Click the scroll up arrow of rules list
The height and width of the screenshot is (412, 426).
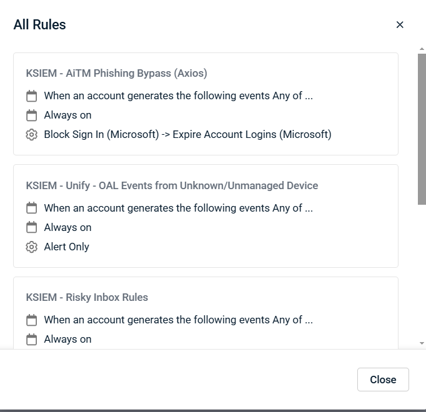422,49
